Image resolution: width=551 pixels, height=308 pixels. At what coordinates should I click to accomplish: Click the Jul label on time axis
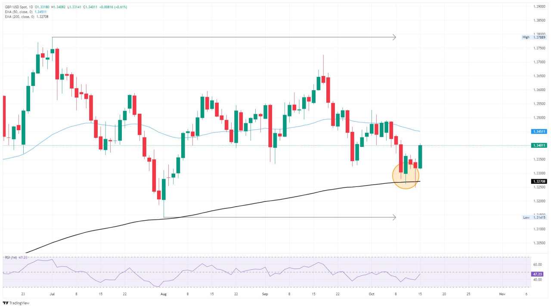[x=52, y=294]
